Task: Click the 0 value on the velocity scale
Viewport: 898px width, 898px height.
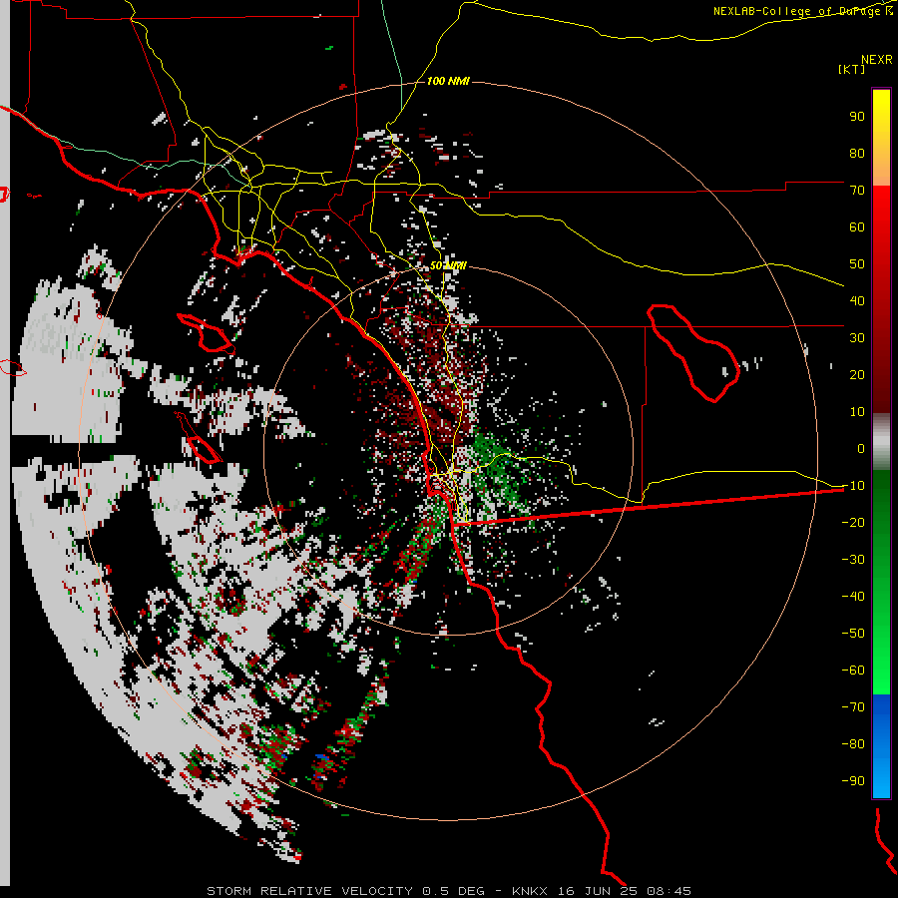Action: (861, 449)
